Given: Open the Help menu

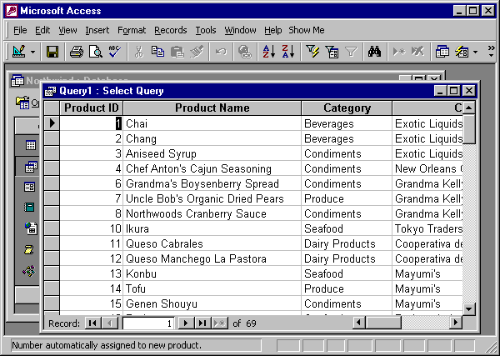Looking at the screenshot, I should pos(273,30).
